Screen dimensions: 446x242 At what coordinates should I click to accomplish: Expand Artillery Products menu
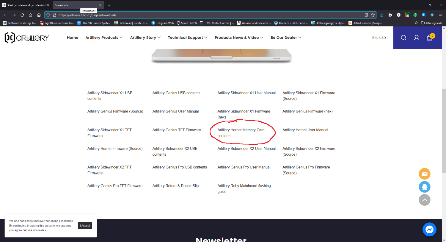click(x=104, y=38)
